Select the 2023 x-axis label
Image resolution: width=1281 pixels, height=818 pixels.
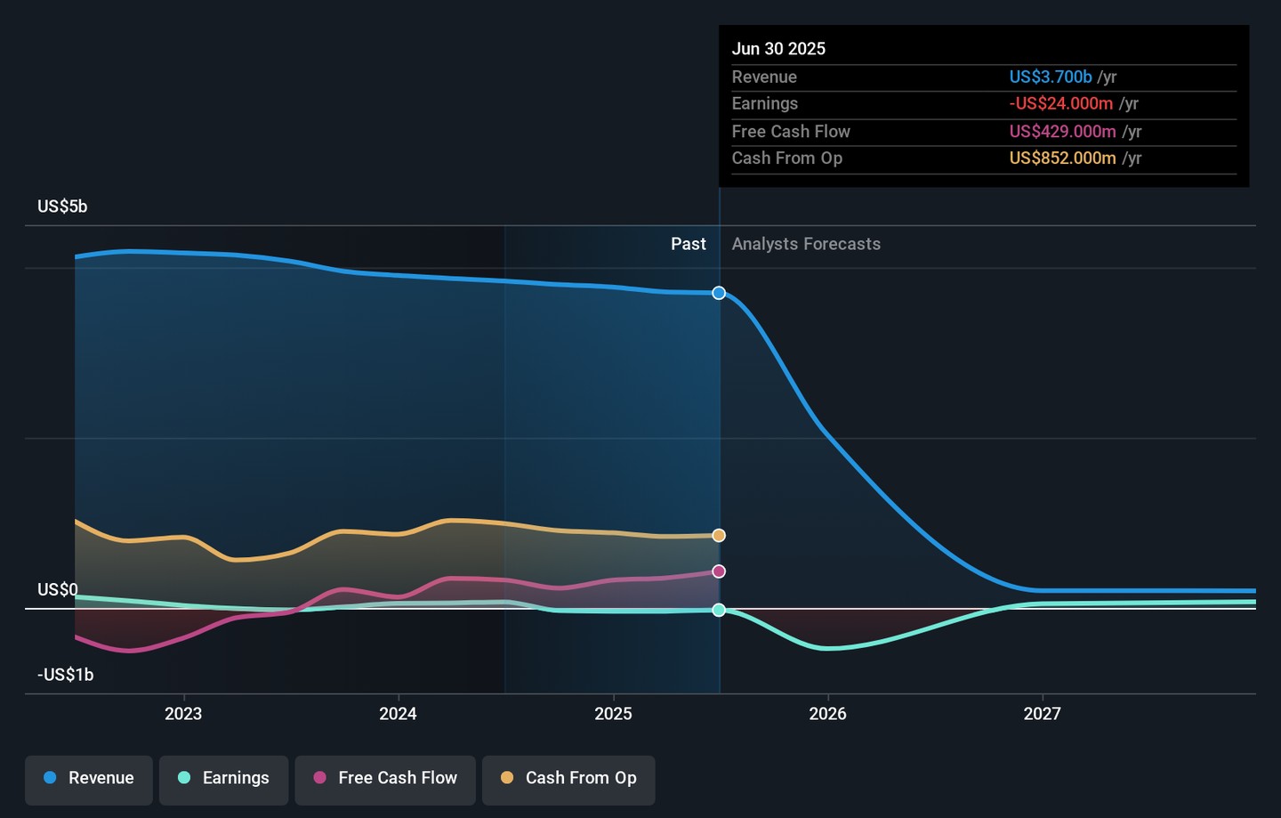[183, 714]
